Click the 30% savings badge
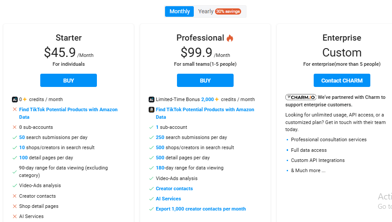Screen dimensions: 392x222 (228, 11)
